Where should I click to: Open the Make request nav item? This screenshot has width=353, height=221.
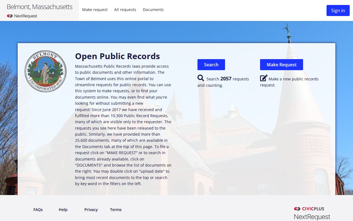pos(95,10)
